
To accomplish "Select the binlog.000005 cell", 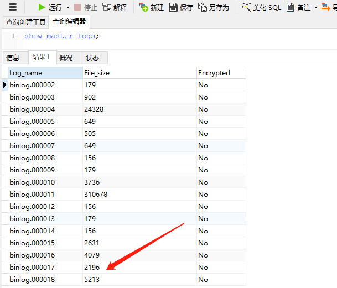I will (45, 122).
